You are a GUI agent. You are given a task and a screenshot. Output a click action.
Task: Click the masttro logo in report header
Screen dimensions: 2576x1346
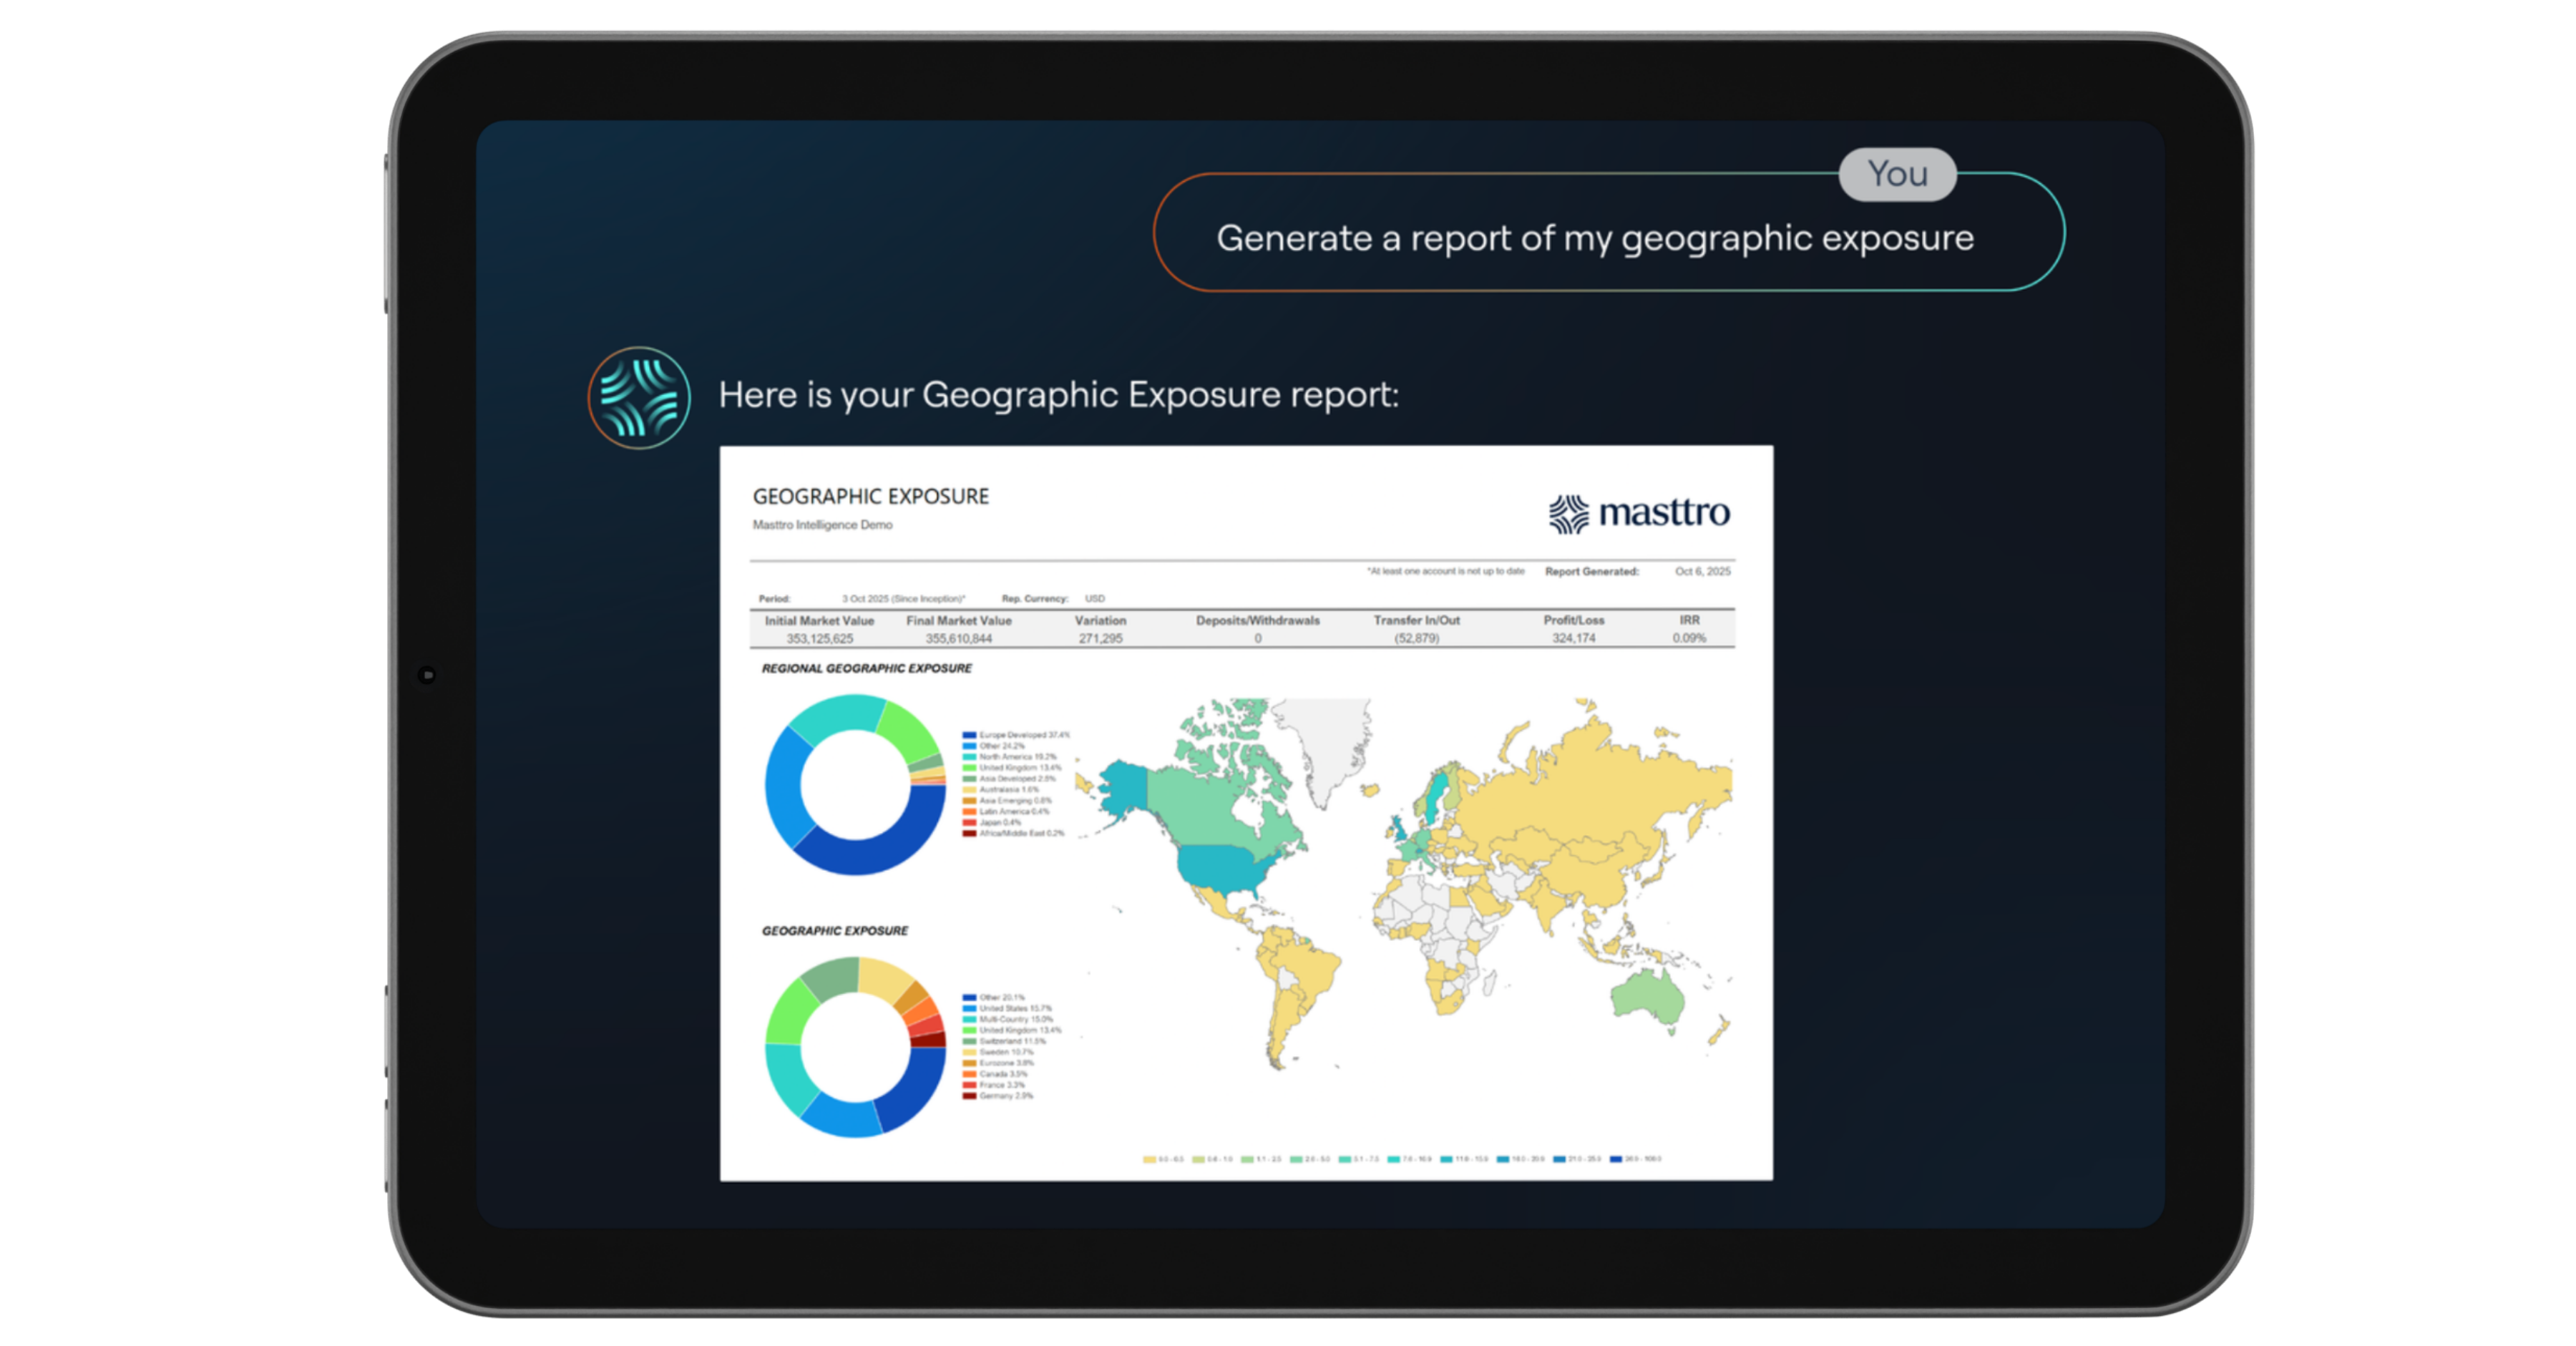[1639, 513]
